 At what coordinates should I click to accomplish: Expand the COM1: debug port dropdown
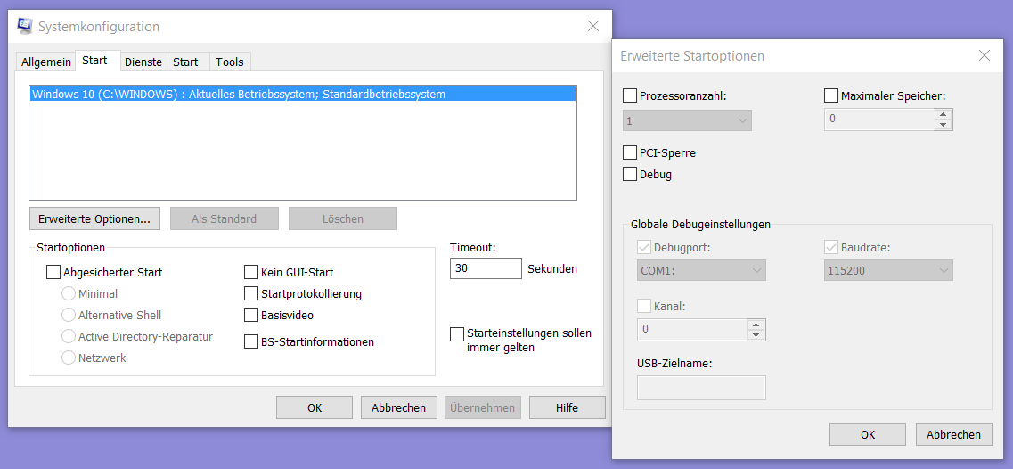(701, 270)
